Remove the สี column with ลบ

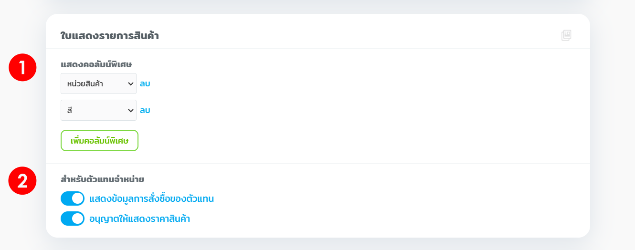point(145,111)
